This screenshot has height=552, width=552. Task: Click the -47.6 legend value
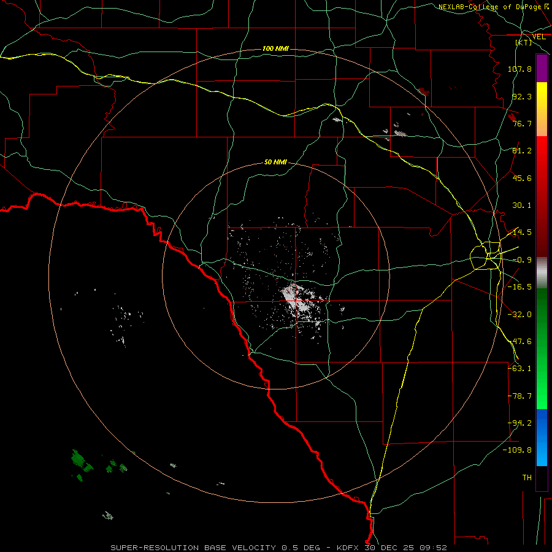coord(519,342)
